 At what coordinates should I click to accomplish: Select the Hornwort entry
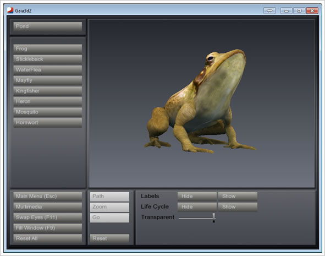pyautogui.click(x=48, y=123)
